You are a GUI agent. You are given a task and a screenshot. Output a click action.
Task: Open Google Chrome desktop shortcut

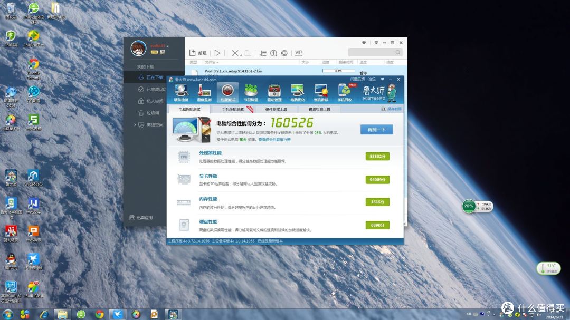coord(33,69)
